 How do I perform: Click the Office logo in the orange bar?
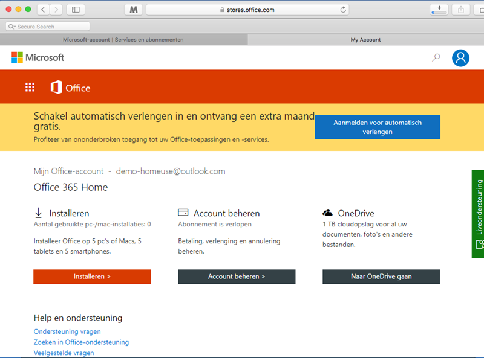[x=70, y=88]
